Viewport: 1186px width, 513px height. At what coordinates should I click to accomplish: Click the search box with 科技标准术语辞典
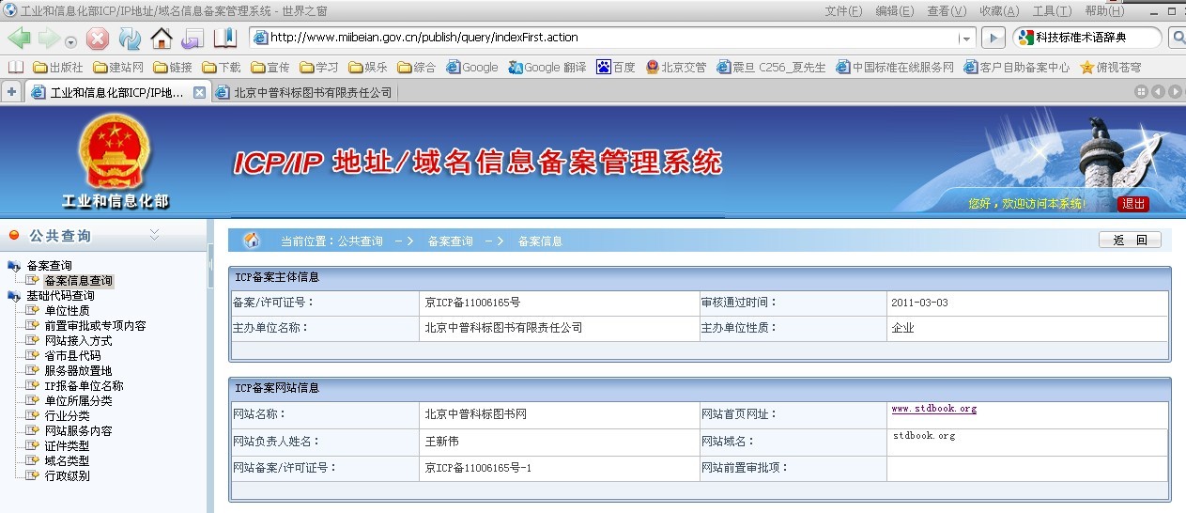pyautogui.click(x=1087, y=38)
